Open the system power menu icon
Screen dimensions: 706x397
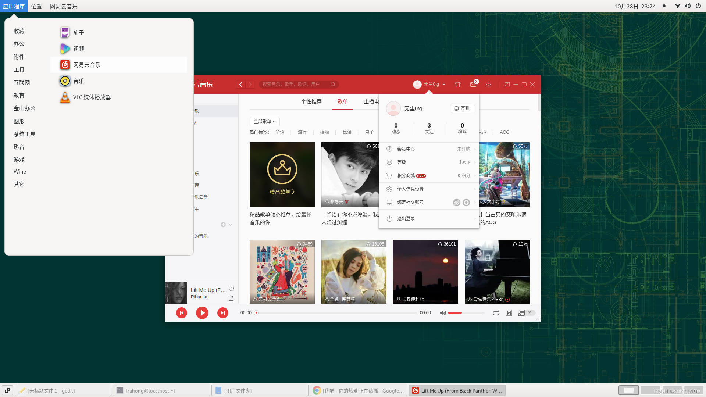point(698,6)
